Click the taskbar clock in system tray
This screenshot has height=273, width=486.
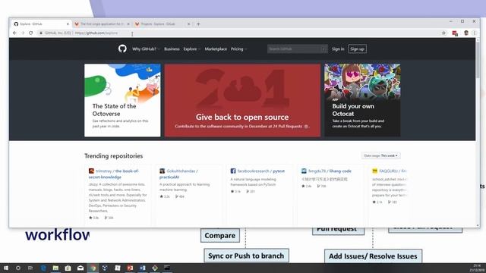478,268
